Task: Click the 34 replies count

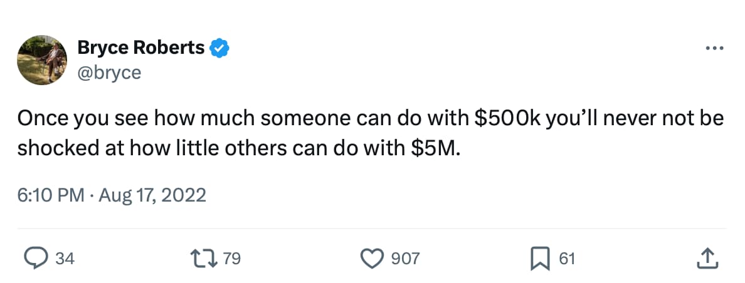Action: point(65,258)
